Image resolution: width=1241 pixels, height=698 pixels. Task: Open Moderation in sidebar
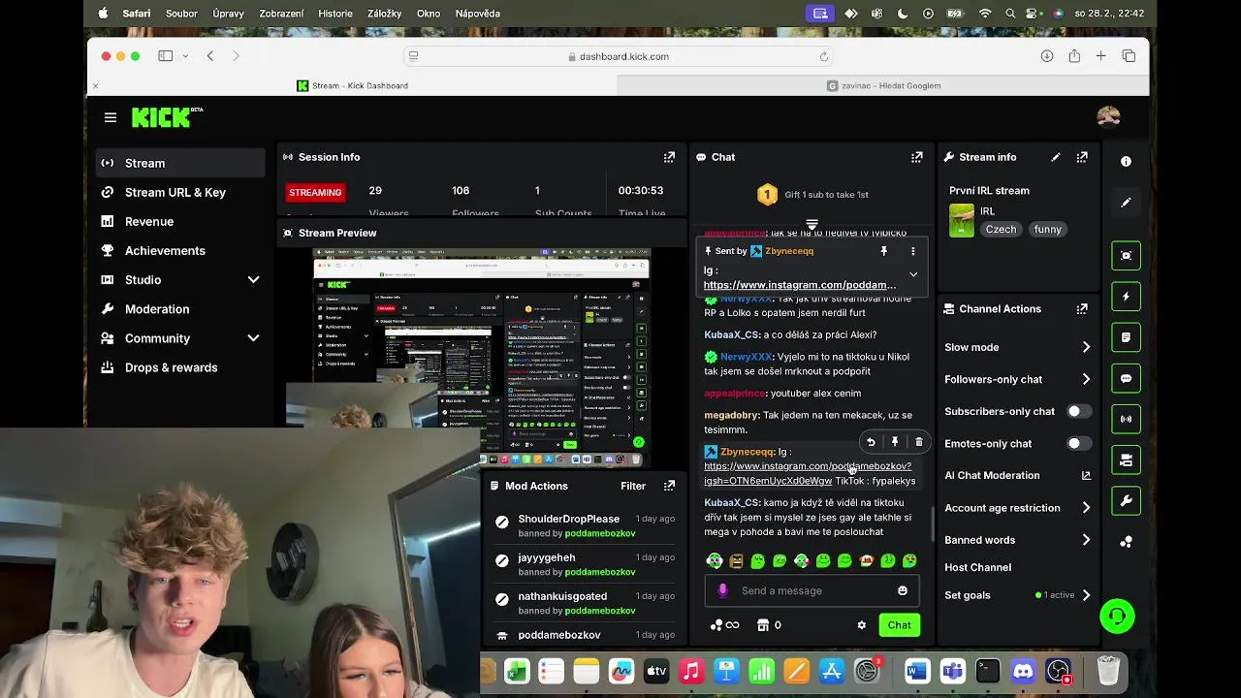point(180,309)
